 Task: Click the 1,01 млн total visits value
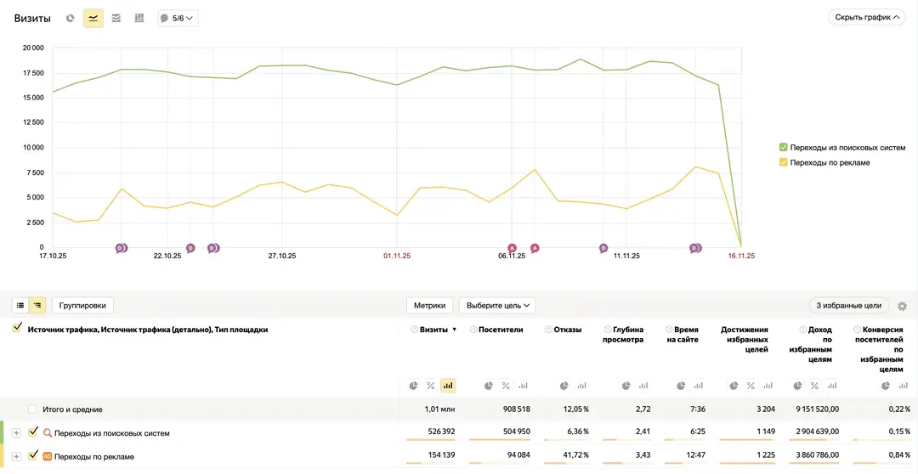point(440,409)
